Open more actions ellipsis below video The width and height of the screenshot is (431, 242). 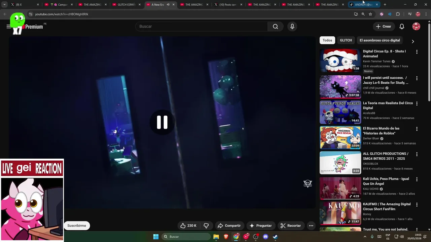tap(311, 226)
